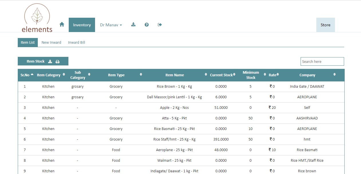Click the elements logo
Screen dimensions: 361x174
click(x=37, y=18)
